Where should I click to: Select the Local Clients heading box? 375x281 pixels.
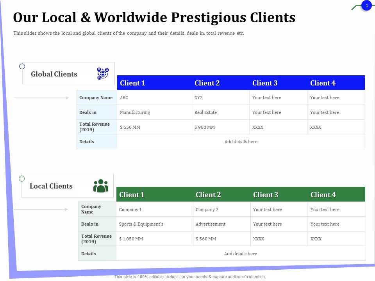tap(67, 186)
